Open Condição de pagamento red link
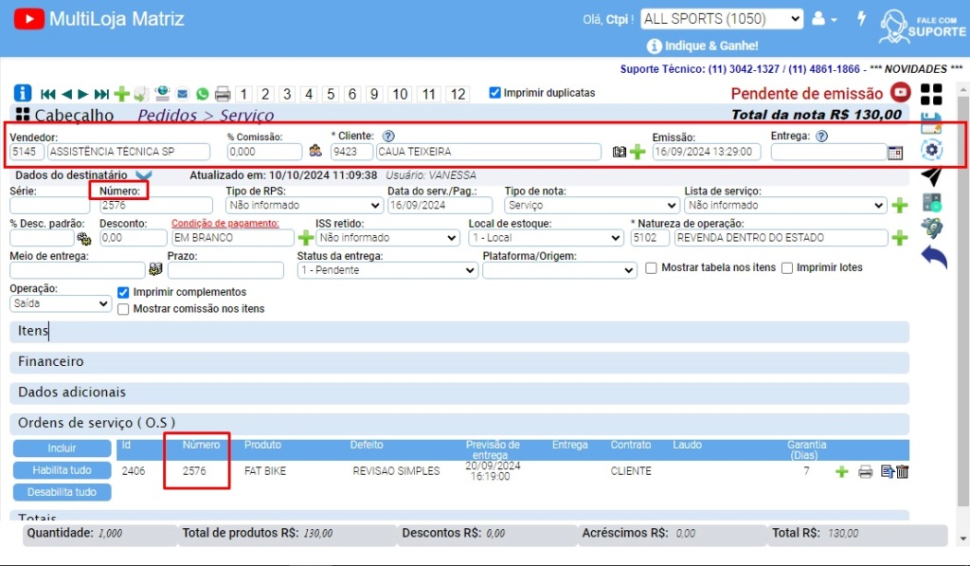Viewport: 970px width, 566px height. tap(225, 223)
